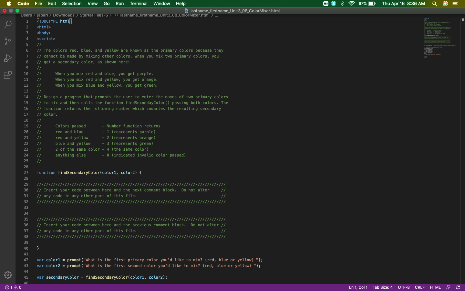Click the battery status icon
The image size is (465, 291).
[x=372, y=4]
